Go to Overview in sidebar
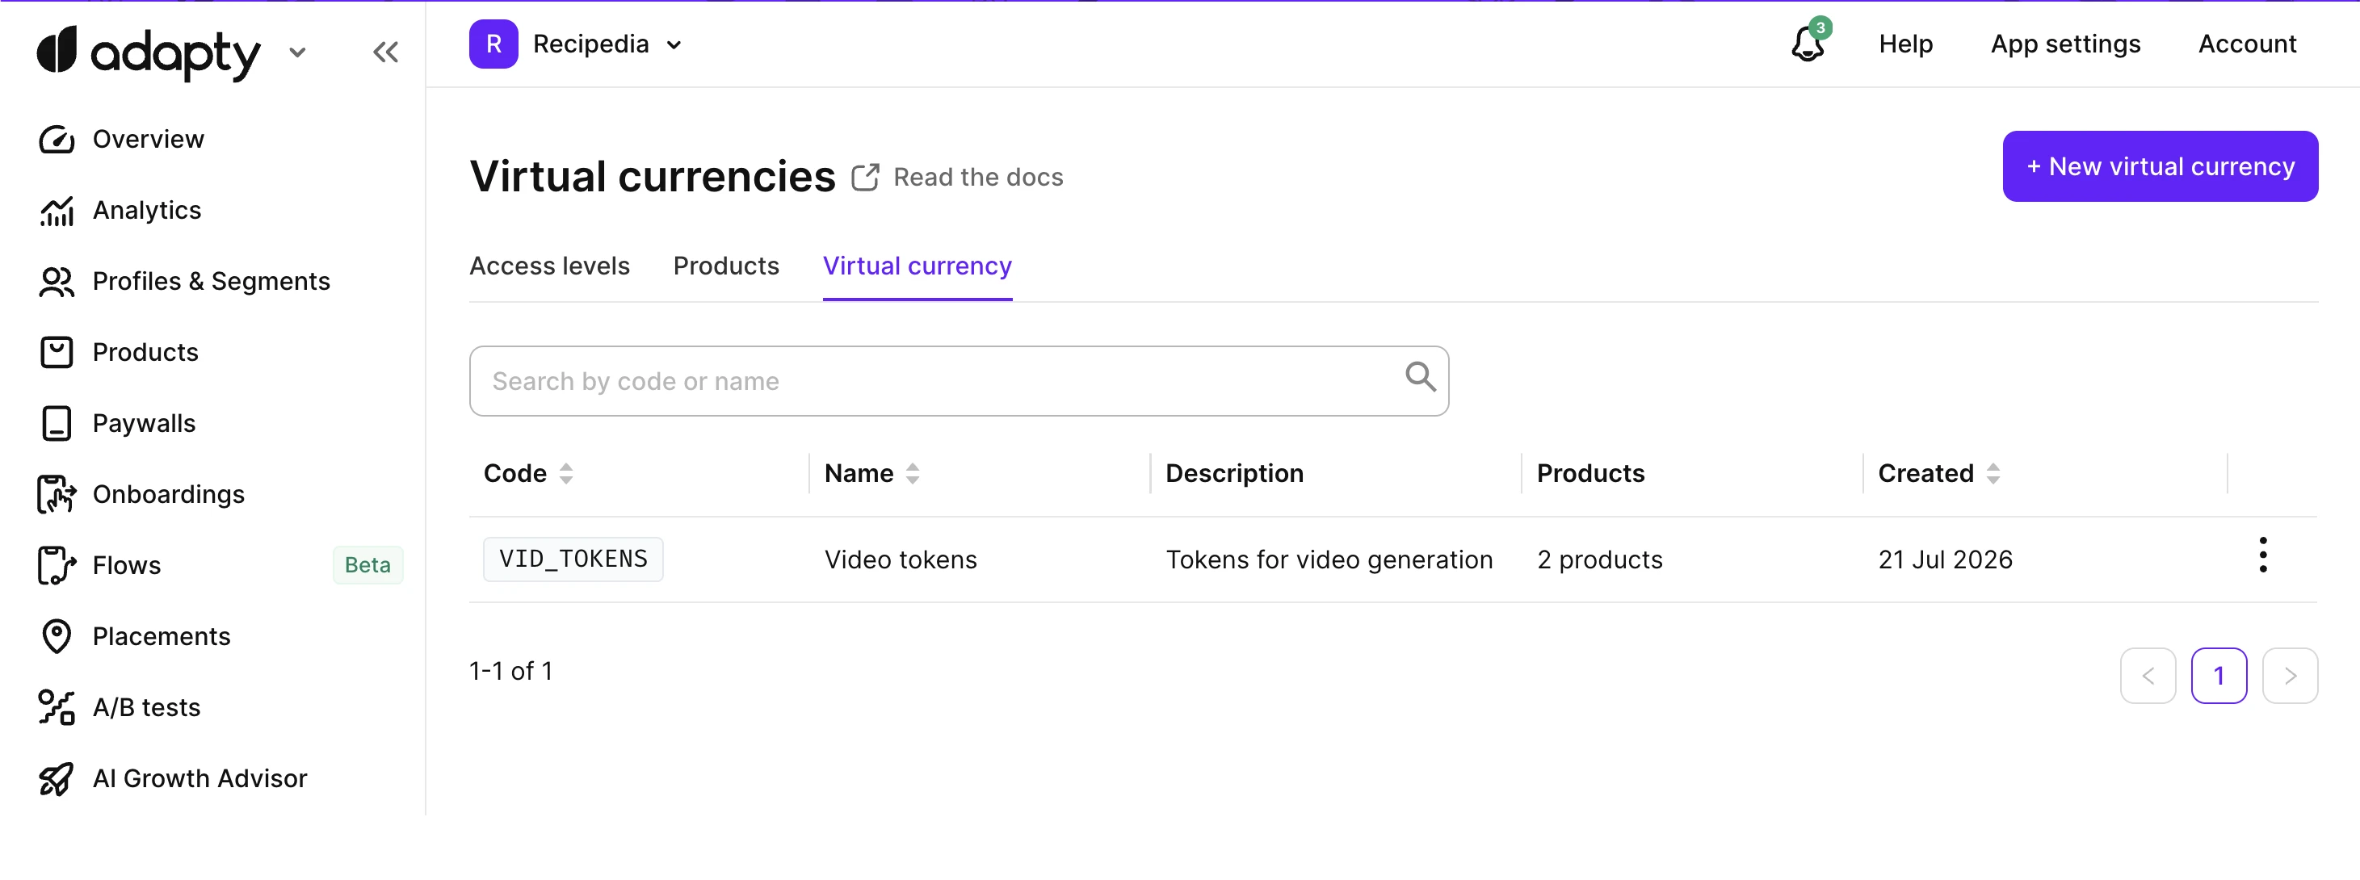This screenshot has width=2360, height=880. 149,139
